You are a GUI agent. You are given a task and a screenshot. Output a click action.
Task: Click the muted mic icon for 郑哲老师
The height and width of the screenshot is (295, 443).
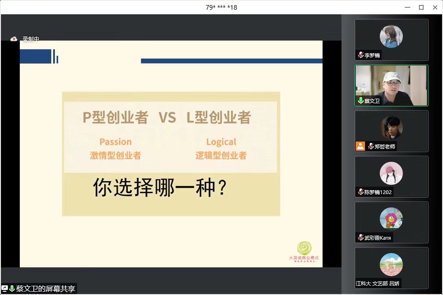371,146
